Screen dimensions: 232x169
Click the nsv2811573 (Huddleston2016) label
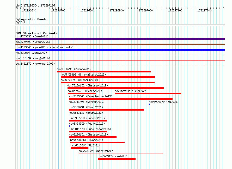pos(90,129)
